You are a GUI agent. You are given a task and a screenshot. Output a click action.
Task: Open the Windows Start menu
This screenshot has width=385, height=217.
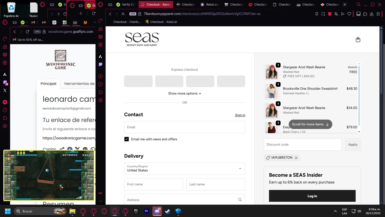click(x=8, y=211)
